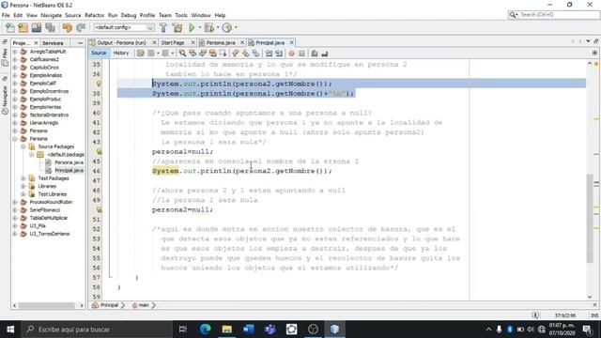Click the Find Selection magnifier icon in editor toolbar

point(182,54)
